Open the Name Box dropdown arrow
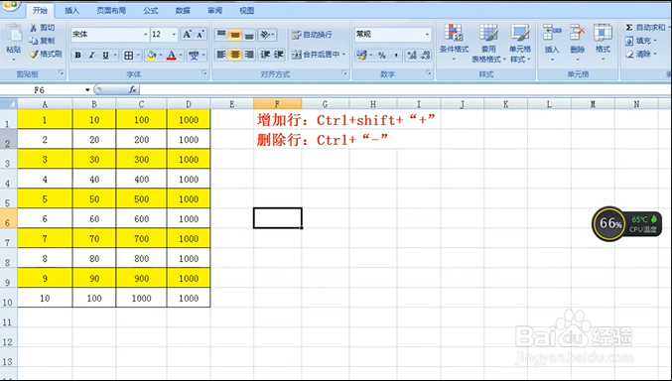The width and height of the screenshot is (672, 381). tap(87, 90)
